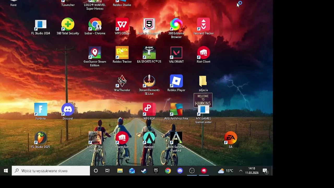
Task: Launch AVG AntiVirus Free
Action: pos(176,112)
